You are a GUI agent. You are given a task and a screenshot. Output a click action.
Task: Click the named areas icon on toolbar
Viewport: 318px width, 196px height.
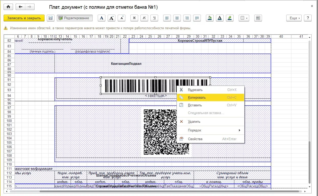258,18
